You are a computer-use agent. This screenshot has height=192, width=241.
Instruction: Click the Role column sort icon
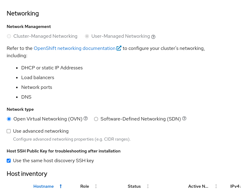point(96,186)
